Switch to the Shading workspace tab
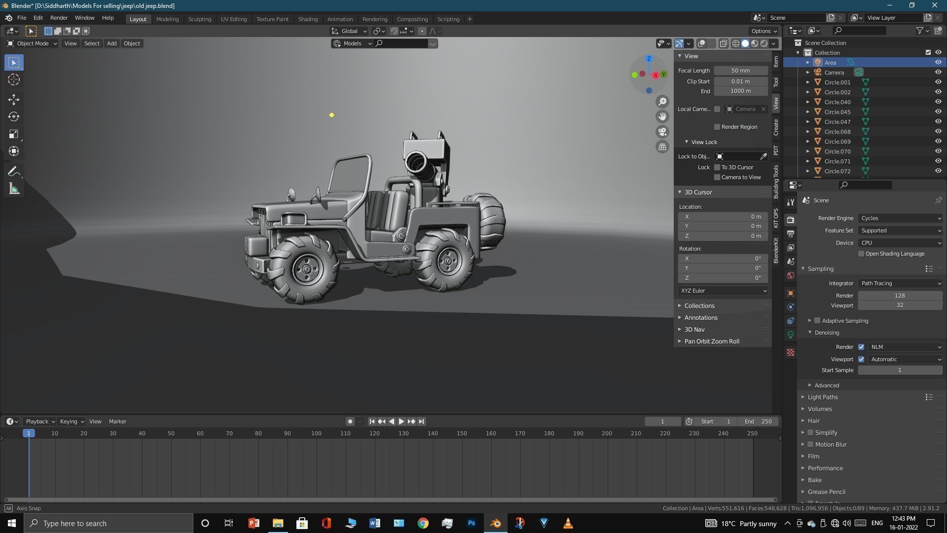Image resolution: width=947 pixels, height=533 pixels. 308,19
